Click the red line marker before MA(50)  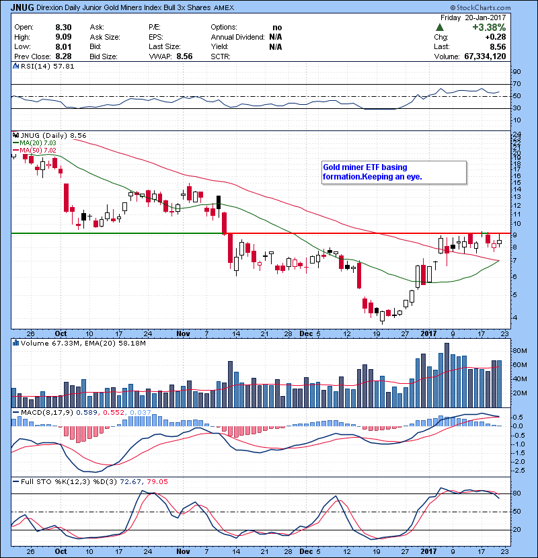coord(15,150)
